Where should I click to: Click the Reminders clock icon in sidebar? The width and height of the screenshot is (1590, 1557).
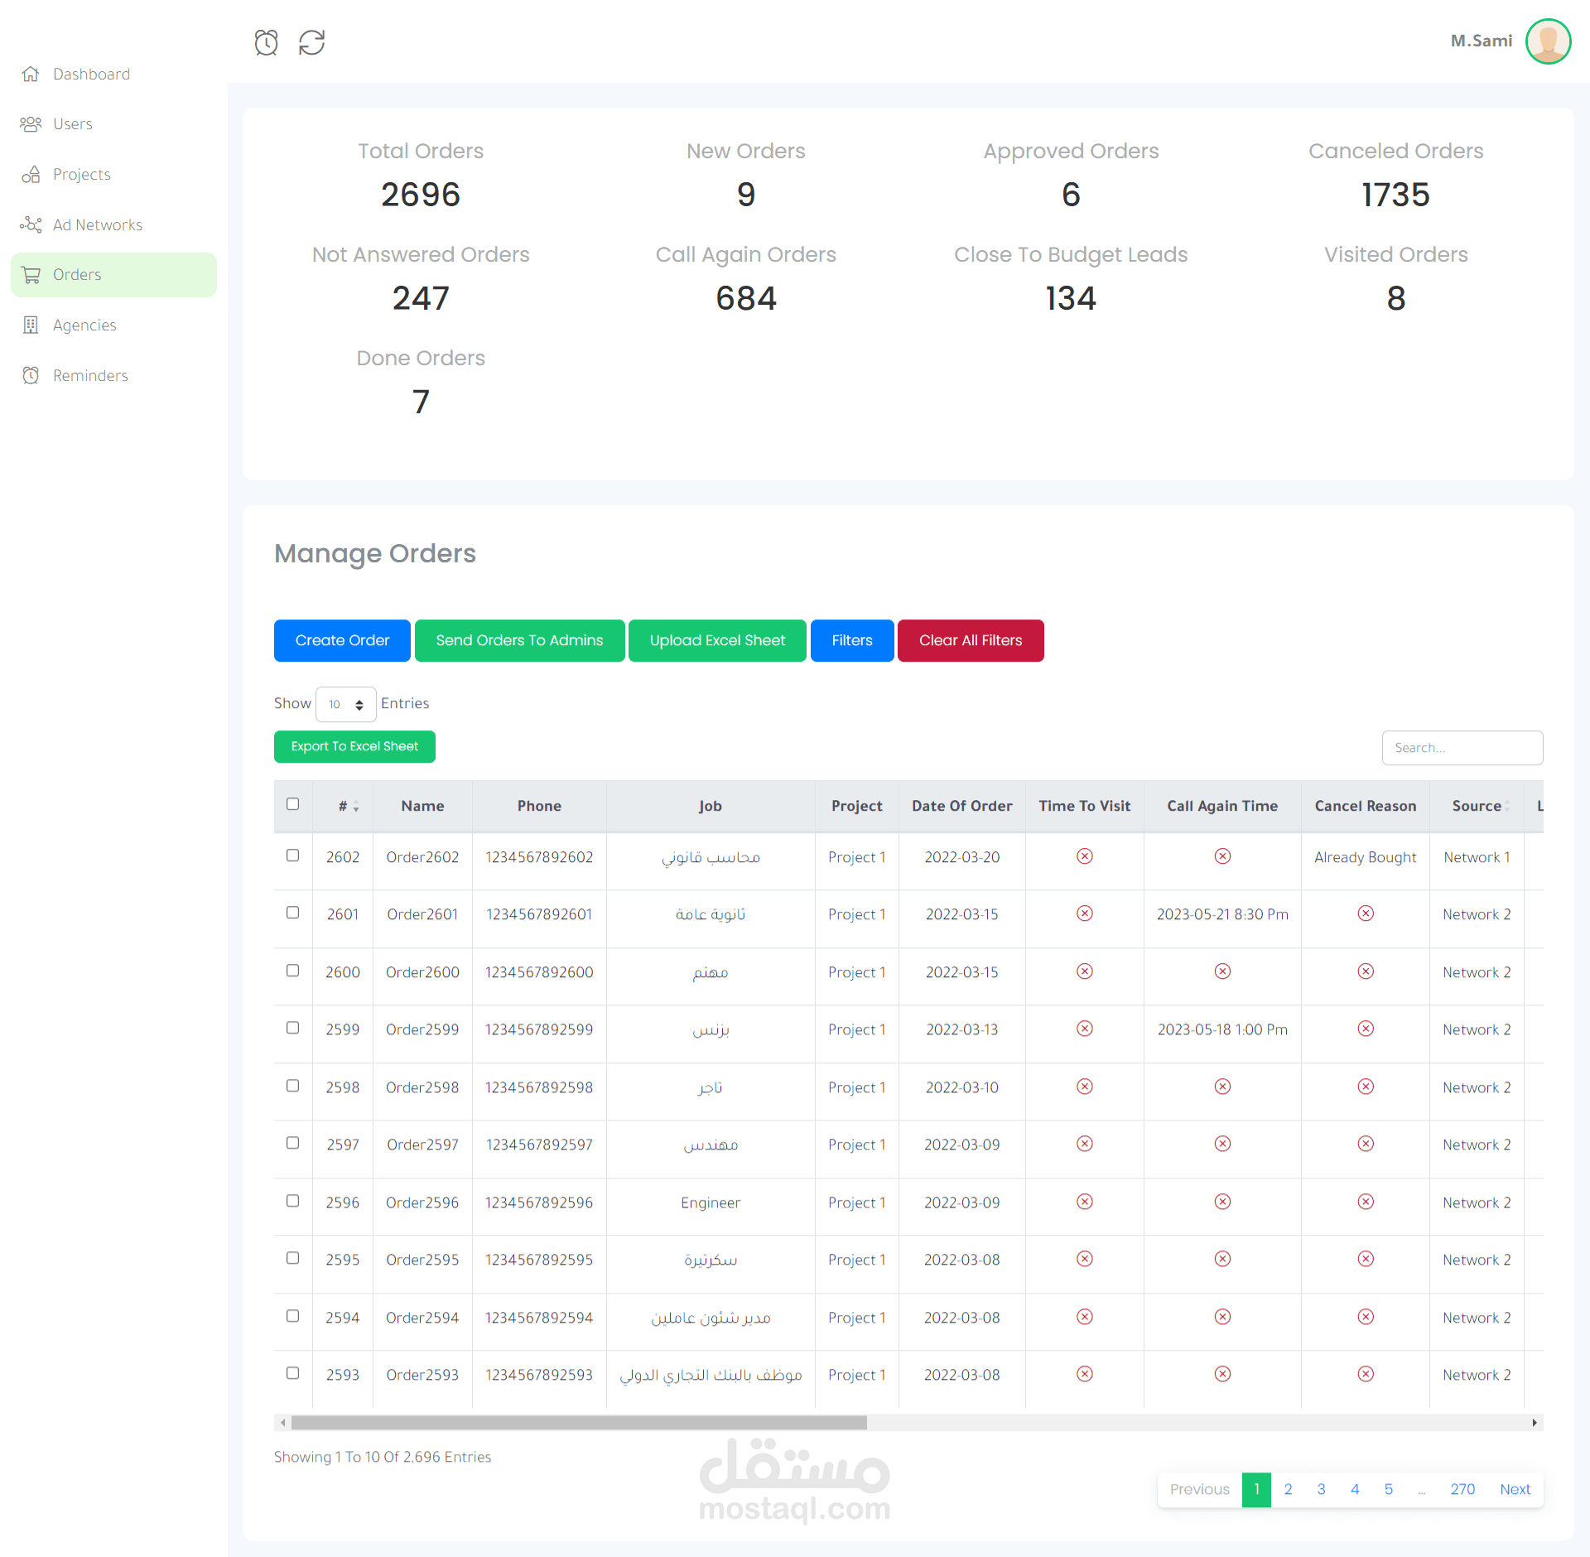click(31, 375)
